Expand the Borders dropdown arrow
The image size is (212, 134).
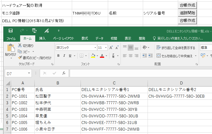(x=86, y=56)
